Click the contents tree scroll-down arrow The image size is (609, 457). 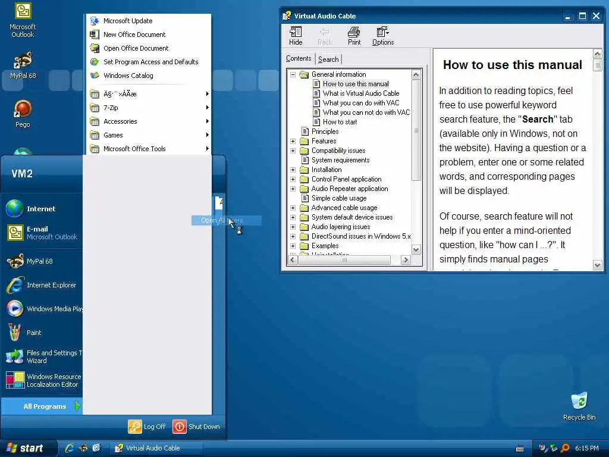click(x=416, y=250)
